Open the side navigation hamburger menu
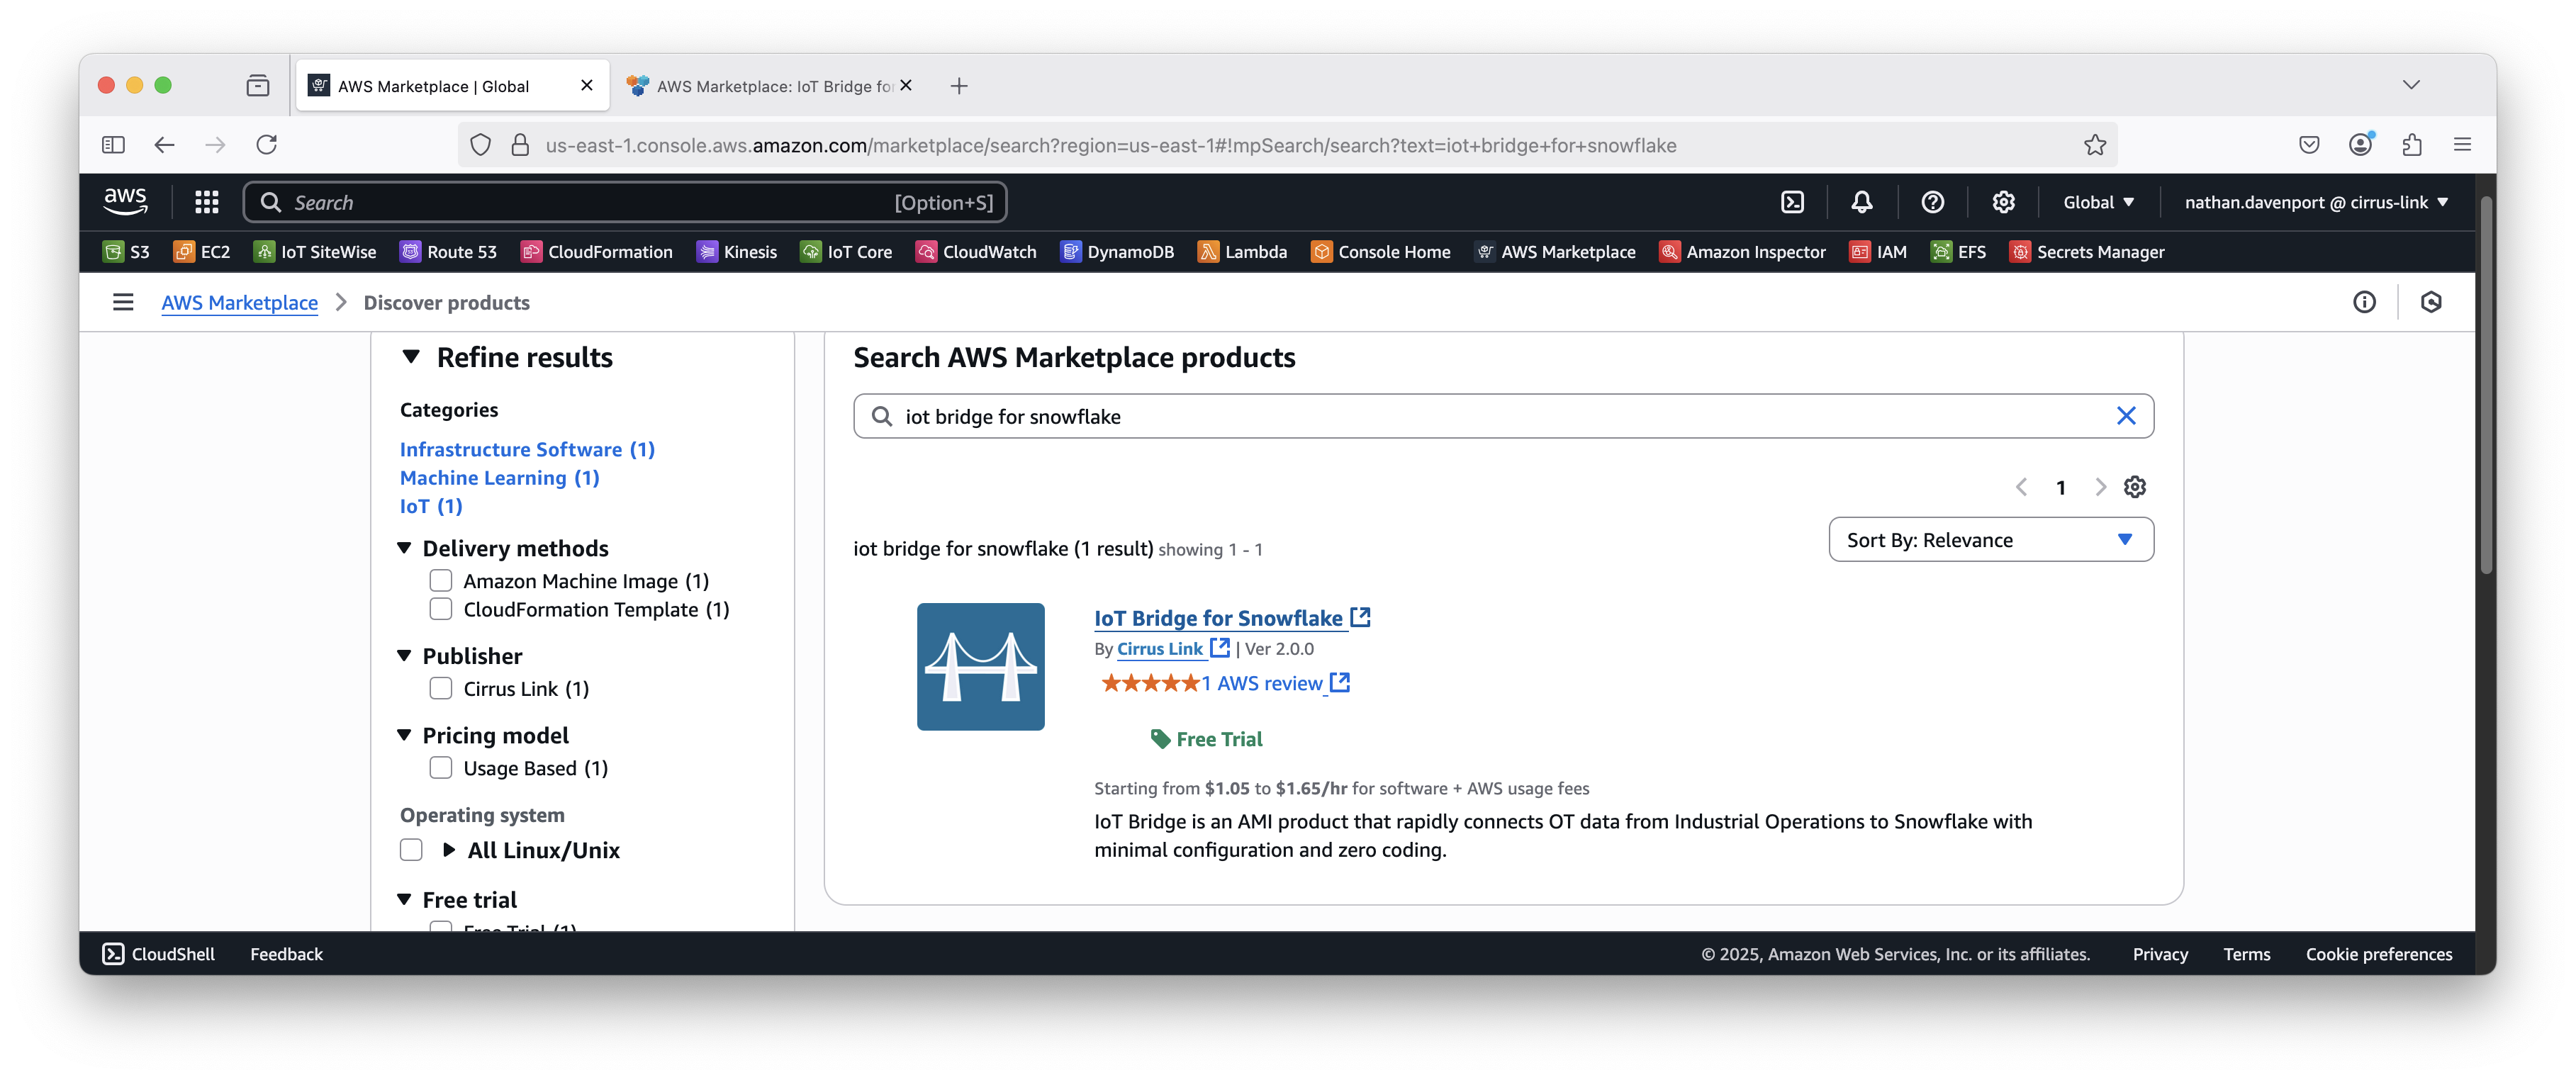Image resolution: width=2576 pixels, height=1080 pixels. 123,302
